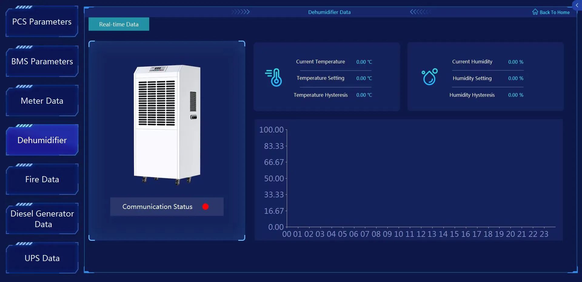Select the Humidity Hysteresis value
Viewport: 582px width, 282px height.
pyautogui.click(x=516, y=95)
